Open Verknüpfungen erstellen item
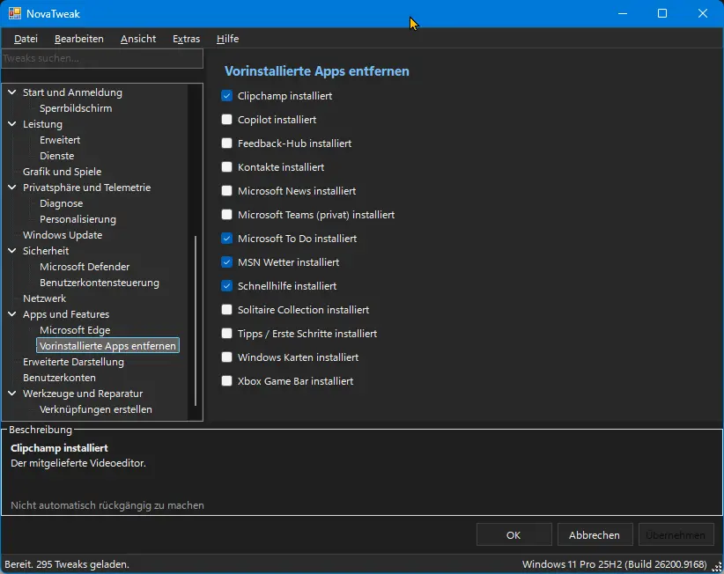724x574 pixels. coord(96,409)
